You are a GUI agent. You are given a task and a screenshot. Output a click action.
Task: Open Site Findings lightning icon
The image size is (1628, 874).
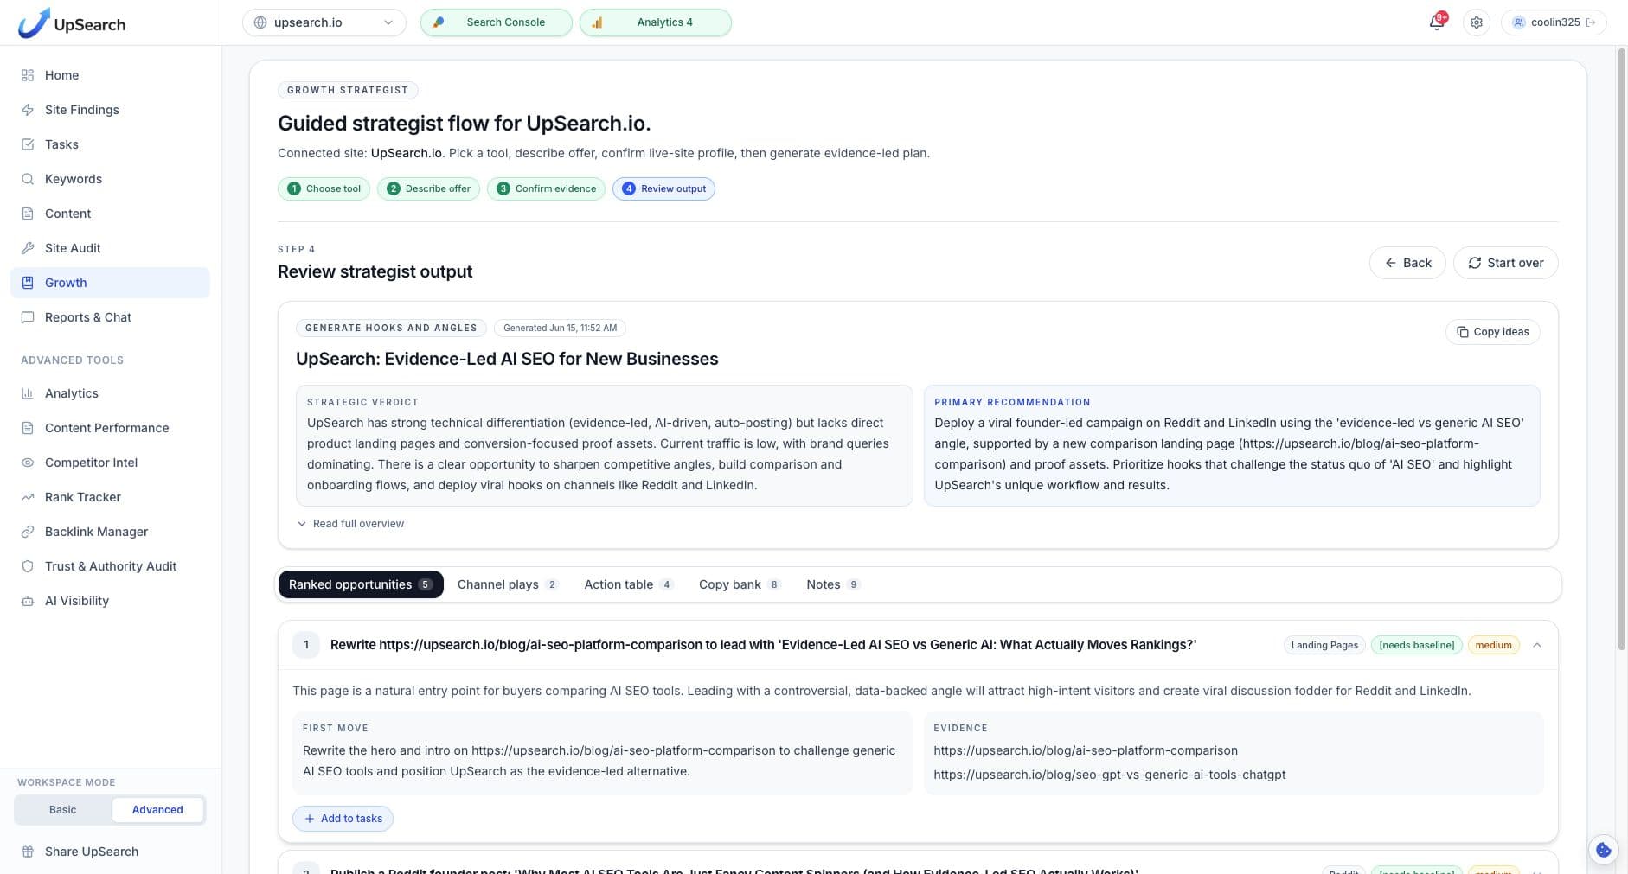28,110
